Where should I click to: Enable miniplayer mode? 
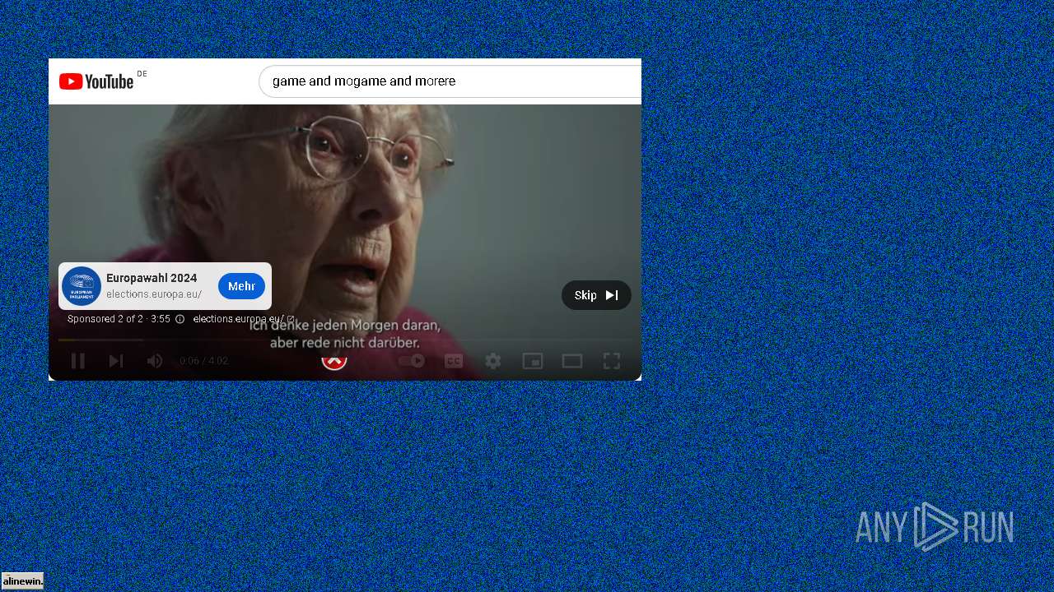pyautogui.click(x=533, y=361)
